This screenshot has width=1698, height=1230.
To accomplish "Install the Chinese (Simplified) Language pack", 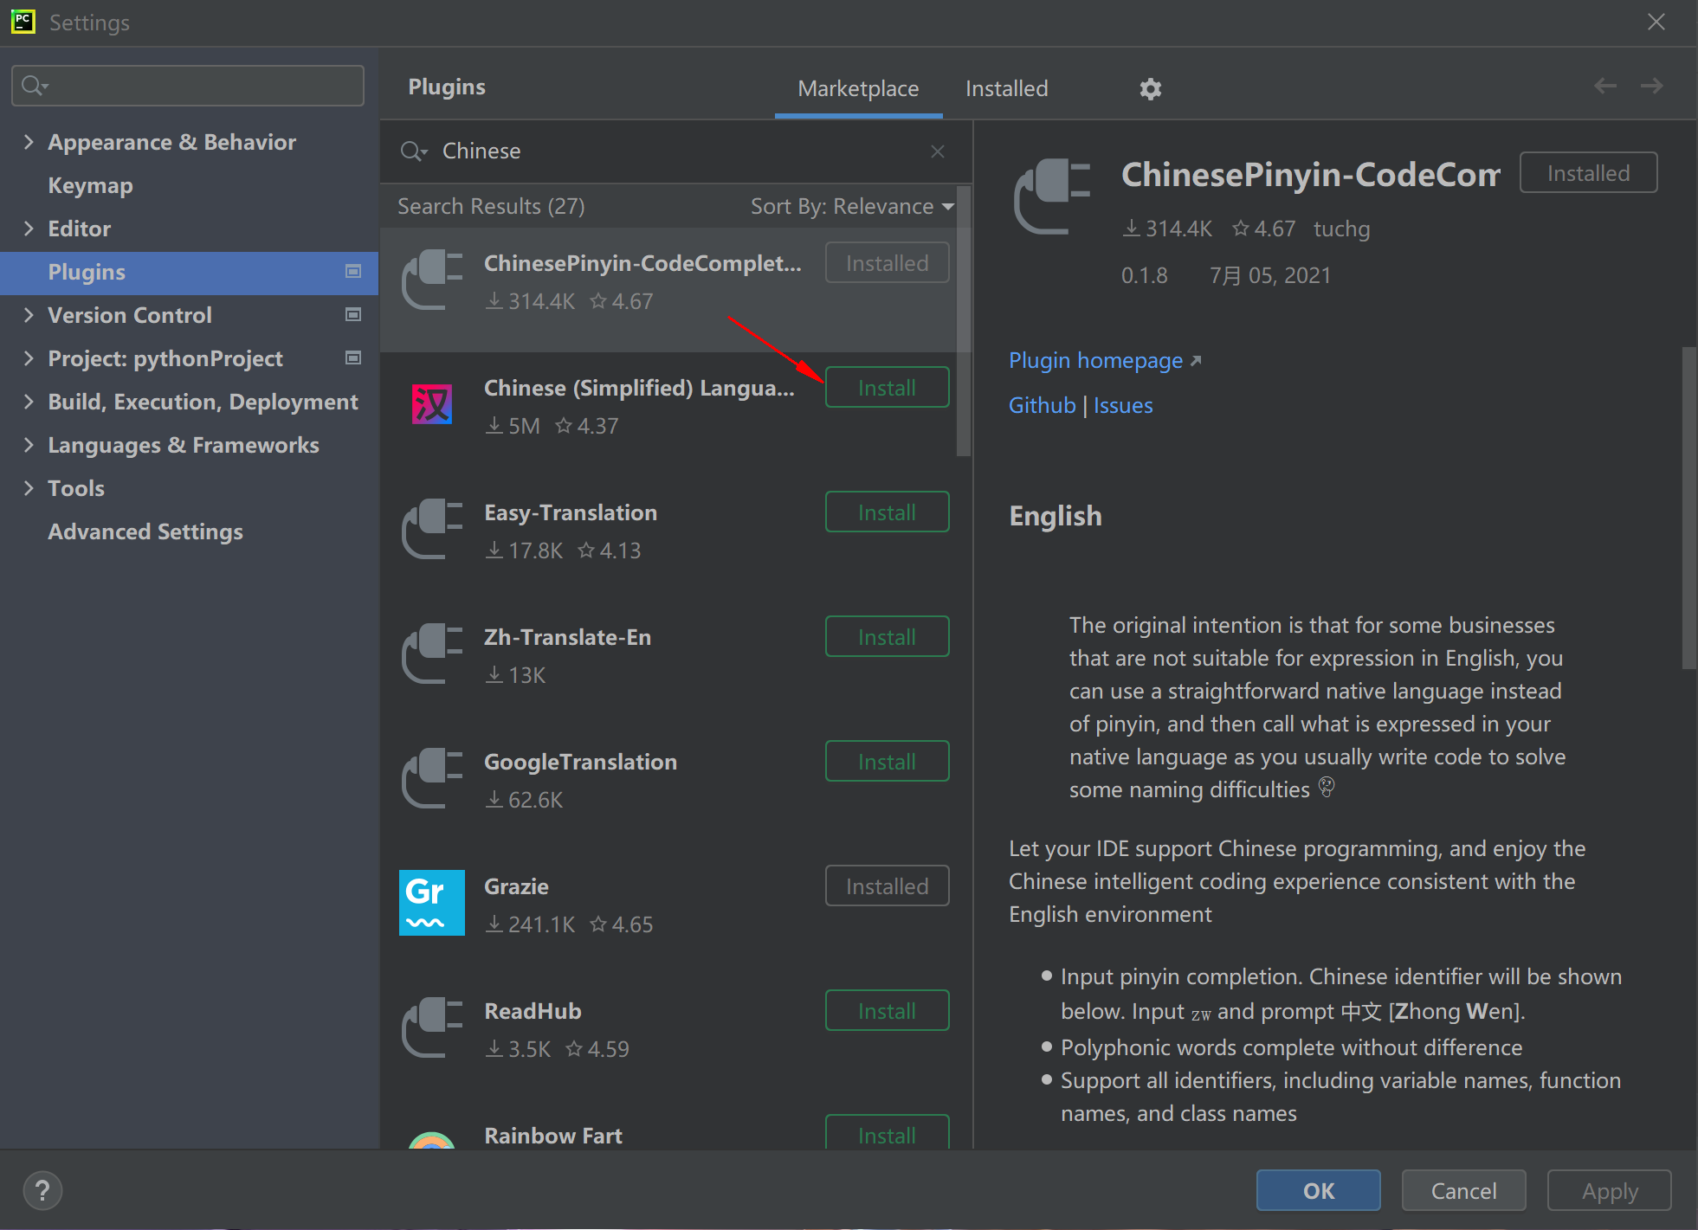I will pyautogui.click(x=887, y=388).
